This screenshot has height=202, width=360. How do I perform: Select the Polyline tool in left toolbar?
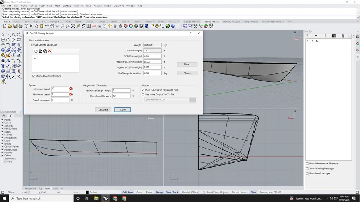coord(14,35)
